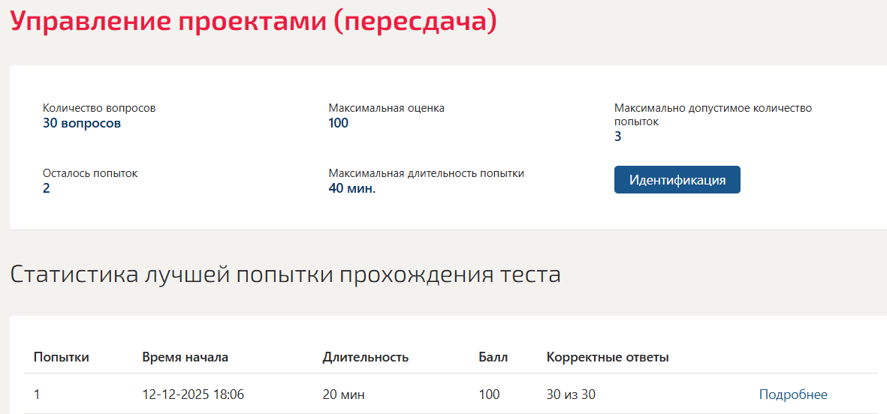This screenshot has height=414, width=887.
Task: Select the page title Управление проектами (пересдача)
Action: pyautogui.click(x=254, y=22)
